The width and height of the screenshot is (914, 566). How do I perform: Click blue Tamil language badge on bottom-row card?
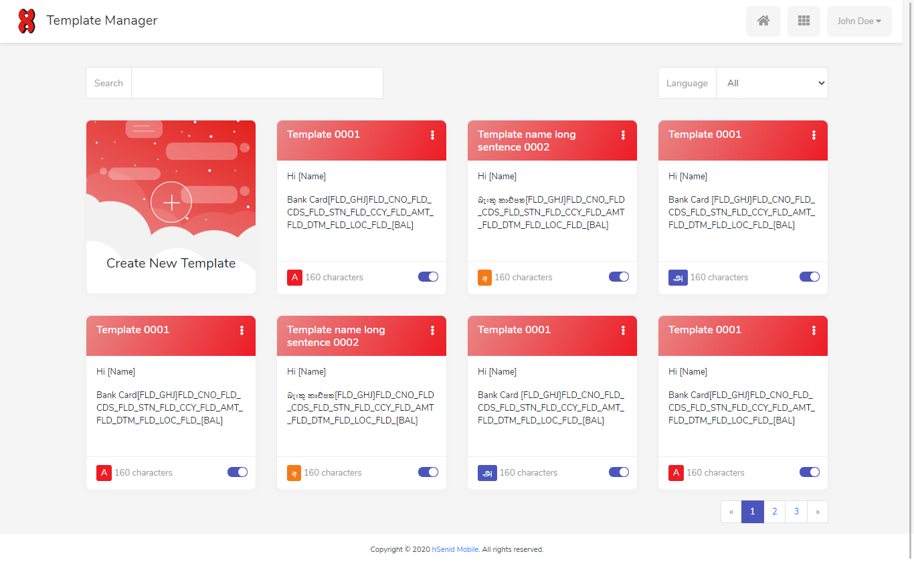coord(487,473)
